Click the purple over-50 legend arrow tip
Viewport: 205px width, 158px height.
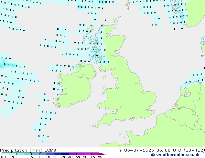pyautogui.click(x=102, y=154)
